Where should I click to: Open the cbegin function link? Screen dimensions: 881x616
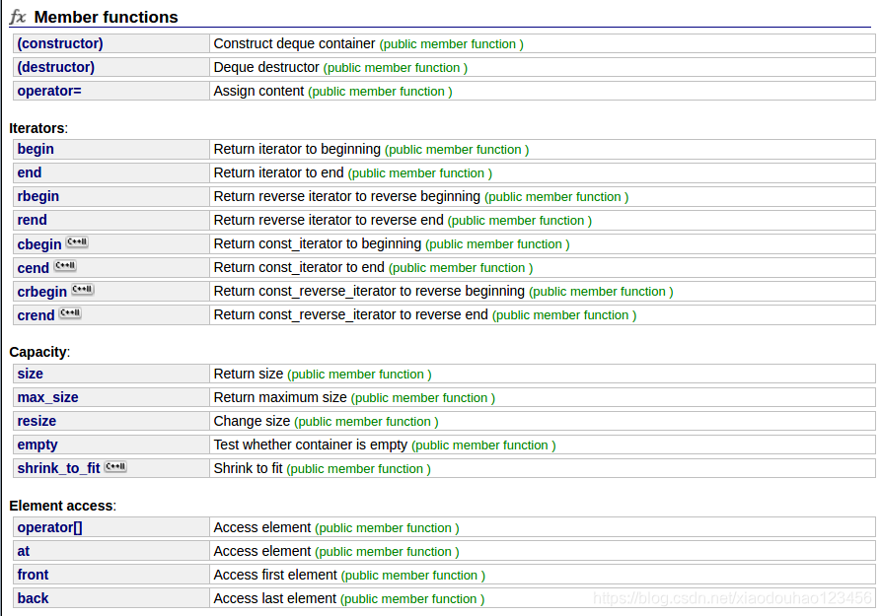[39, 244]
